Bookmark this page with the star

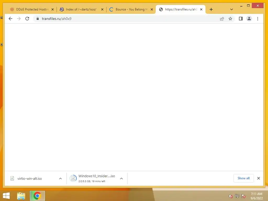pyautogui.click(x=230, y=19)
